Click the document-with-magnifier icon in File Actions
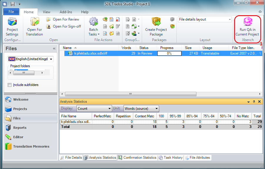This screenshot has width=265, height=169. 105,33
